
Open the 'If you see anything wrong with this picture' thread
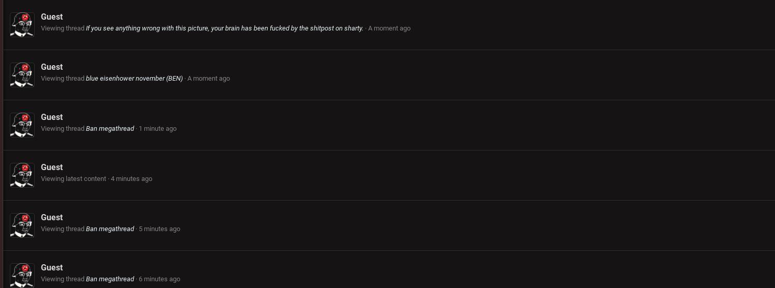tap(225, 28)
